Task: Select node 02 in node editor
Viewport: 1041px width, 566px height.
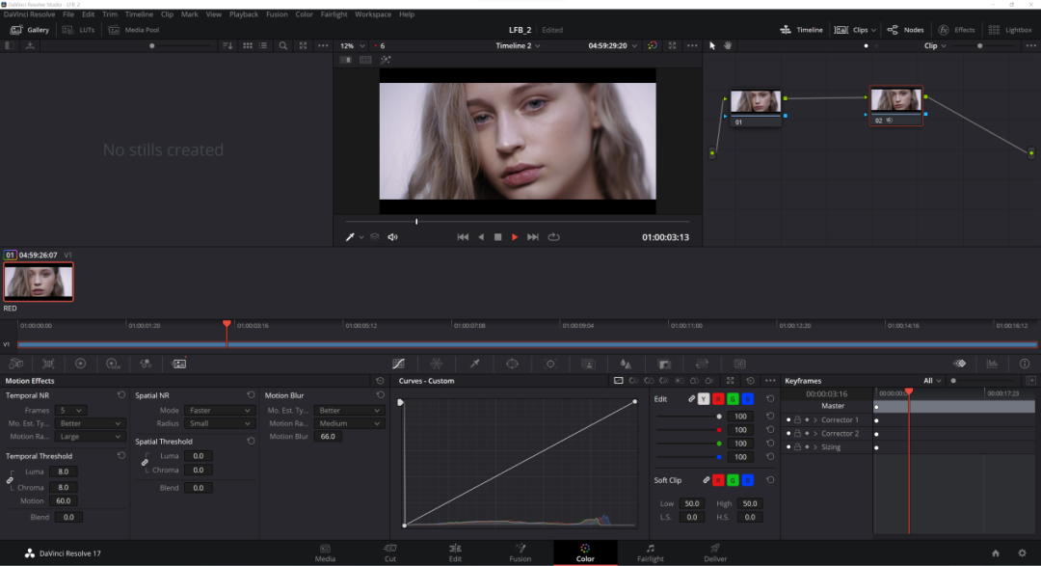Action: pos(895,106)
